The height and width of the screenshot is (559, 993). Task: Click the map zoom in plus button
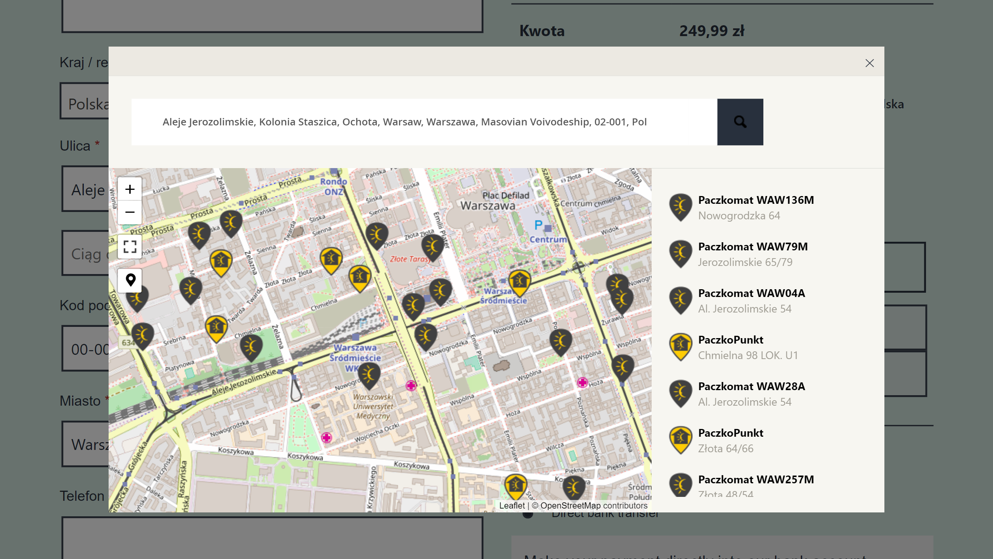pyautogui.click(x=130, y=189)
